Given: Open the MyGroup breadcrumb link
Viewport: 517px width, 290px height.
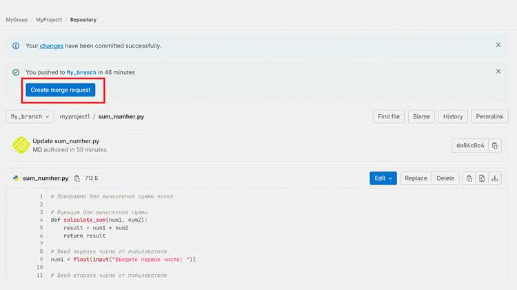Looking at the screenshot, I should (17, 20).
